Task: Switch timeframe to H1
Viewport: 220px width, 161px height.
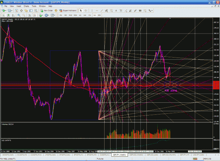Action: click(80, 15)
